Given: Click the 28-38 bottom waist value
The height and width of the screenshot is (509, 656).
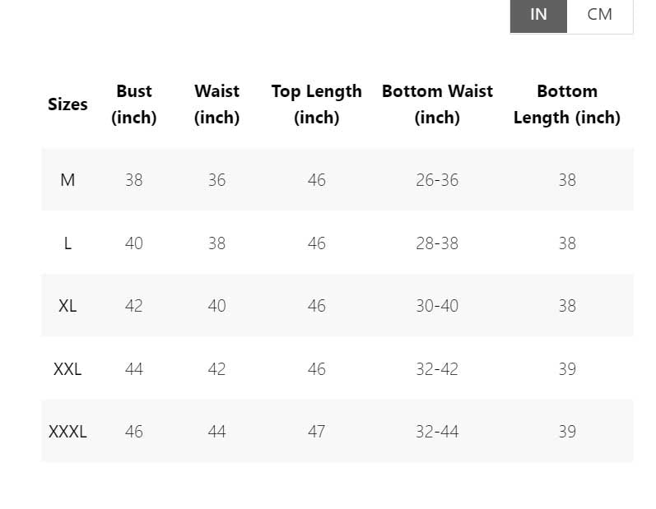Looking at the screenshot, I should pos(437,243).
